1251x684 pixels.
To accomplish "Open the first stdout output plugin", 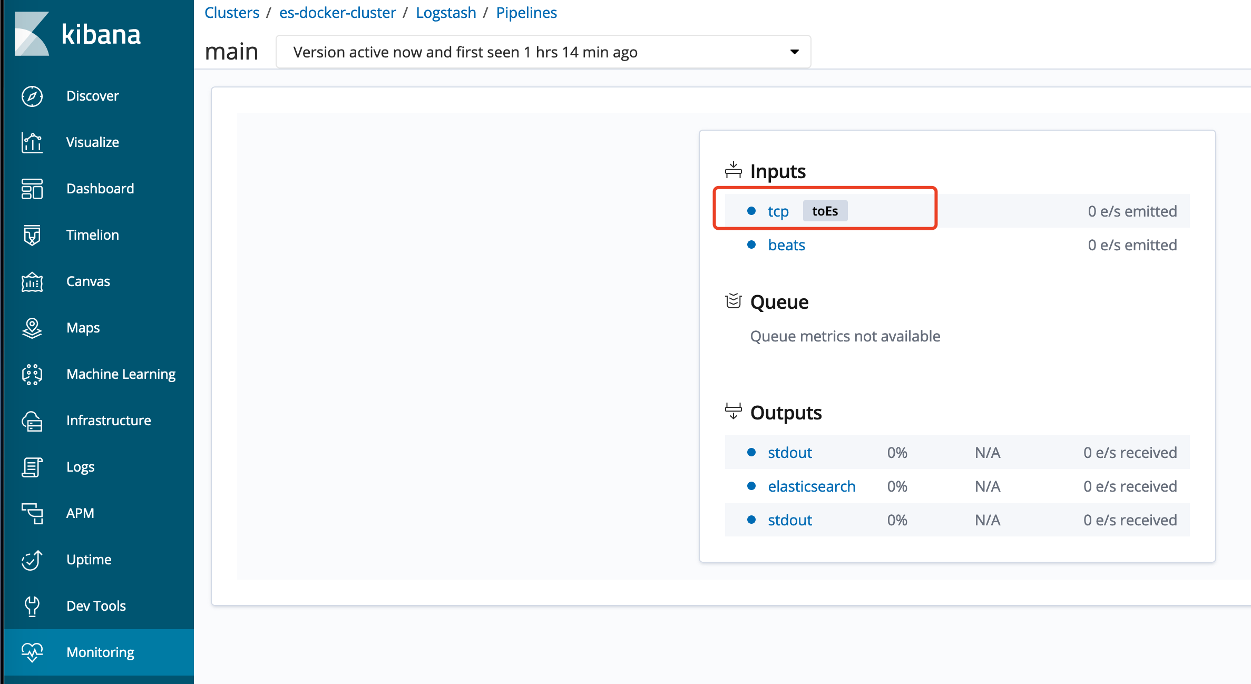I will click(x=789, y=453).
